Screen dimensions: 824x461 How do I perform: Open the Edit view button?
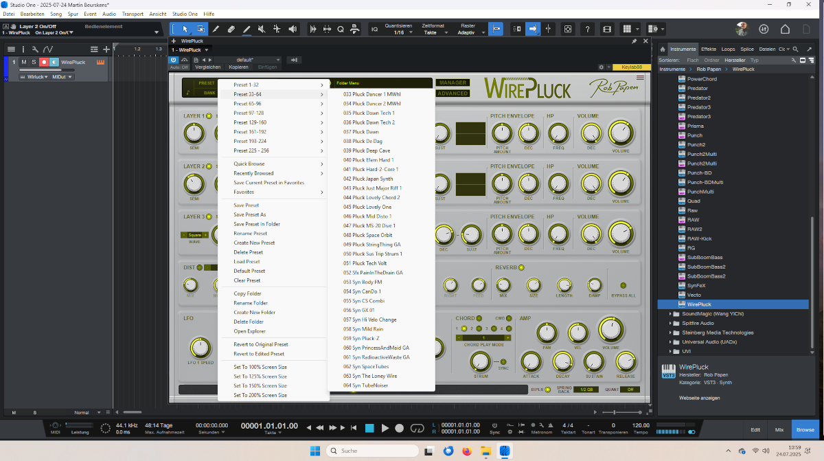point(755,429)
